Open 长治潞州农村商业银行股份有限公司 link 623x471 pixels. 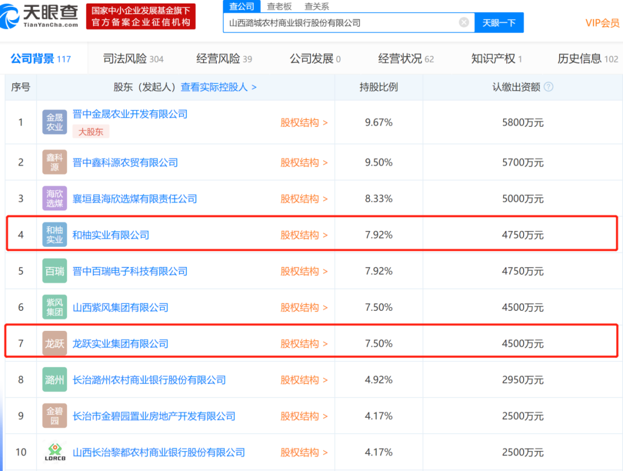click(x=149, y=380)
